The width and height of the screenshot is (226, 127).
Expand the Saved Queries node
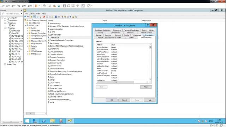pos(25,23)
